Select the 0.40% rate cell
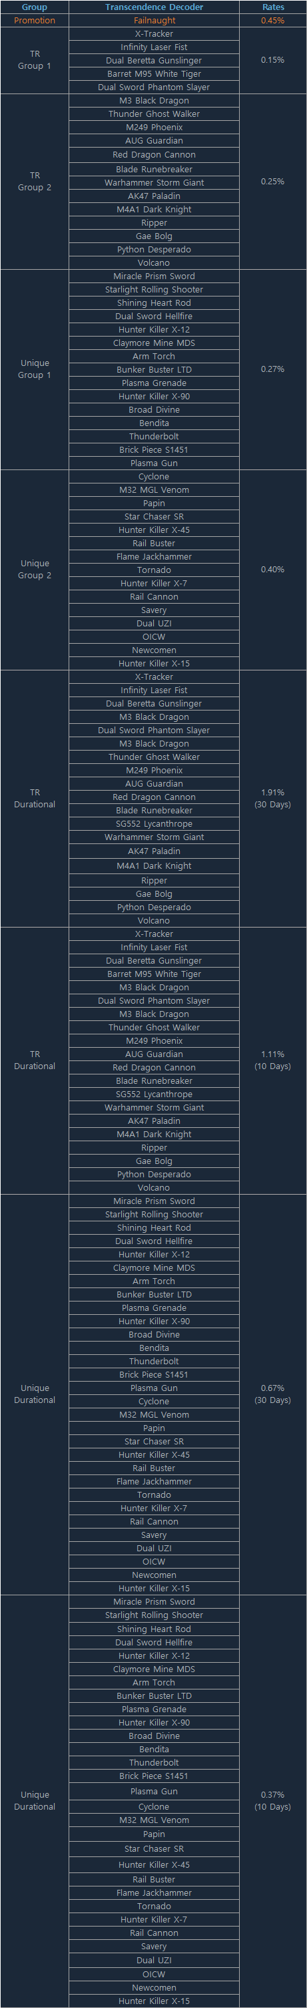Image resolution: width=307 pixels, height=2008 pixels. click(x=273, y=569)
